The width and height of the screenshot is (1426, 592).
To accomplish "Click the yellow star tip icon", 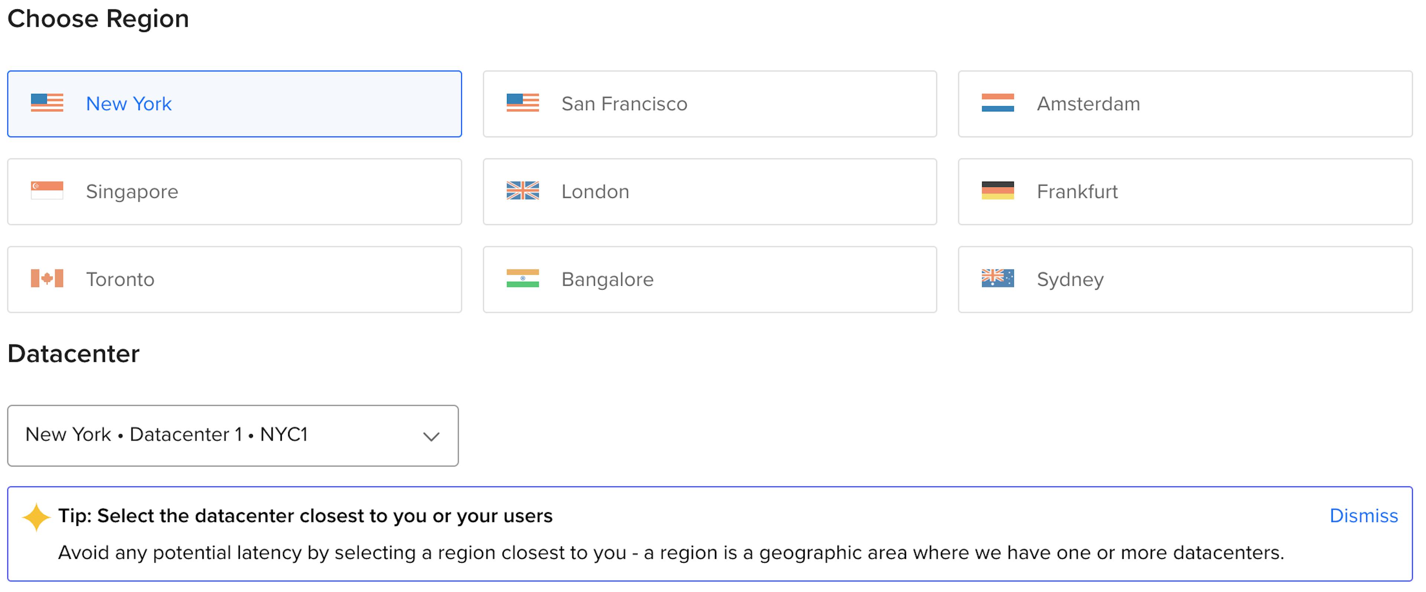I will [36, 517].
